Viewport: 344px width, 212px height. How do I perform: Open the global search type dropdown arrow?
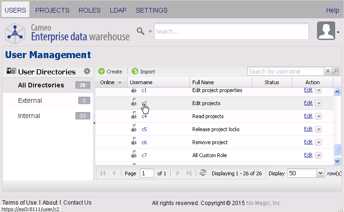150,32
